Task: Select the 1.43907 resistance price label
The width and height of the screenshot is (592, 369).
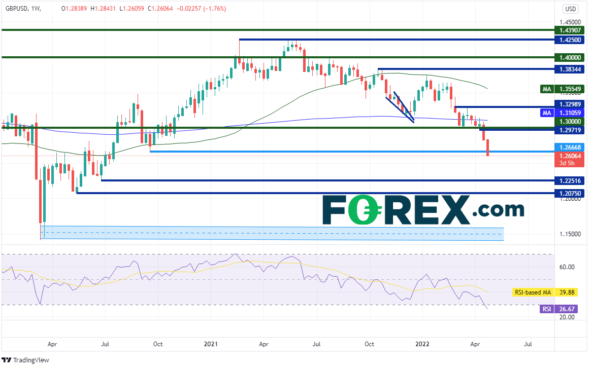Action: click(570, 30)
